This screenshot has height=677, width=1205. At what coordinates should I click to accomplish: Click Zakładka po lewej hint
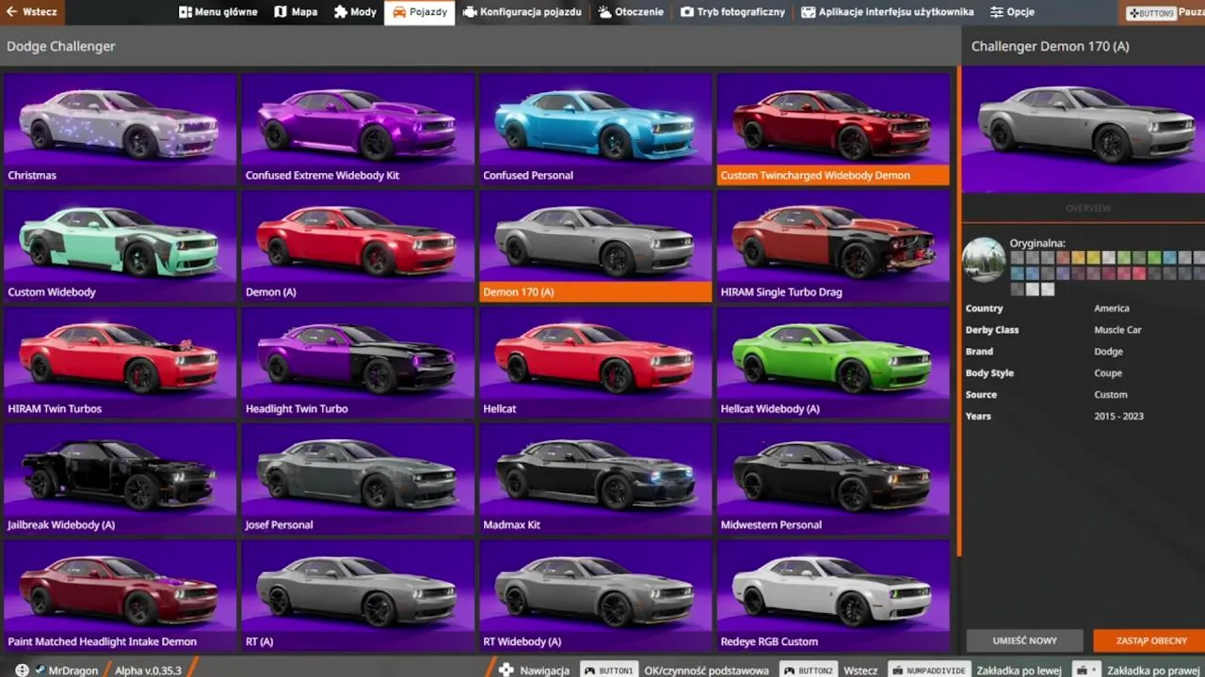click(1020, 670)
